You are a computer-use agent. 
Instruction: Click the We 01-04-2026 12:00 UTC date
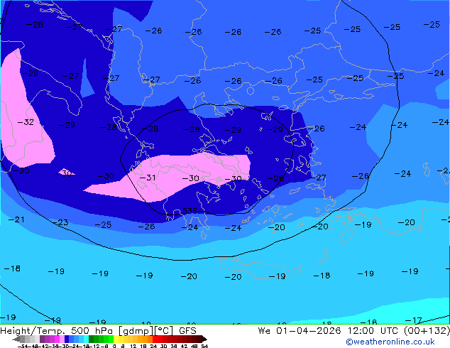pos(329,330)
